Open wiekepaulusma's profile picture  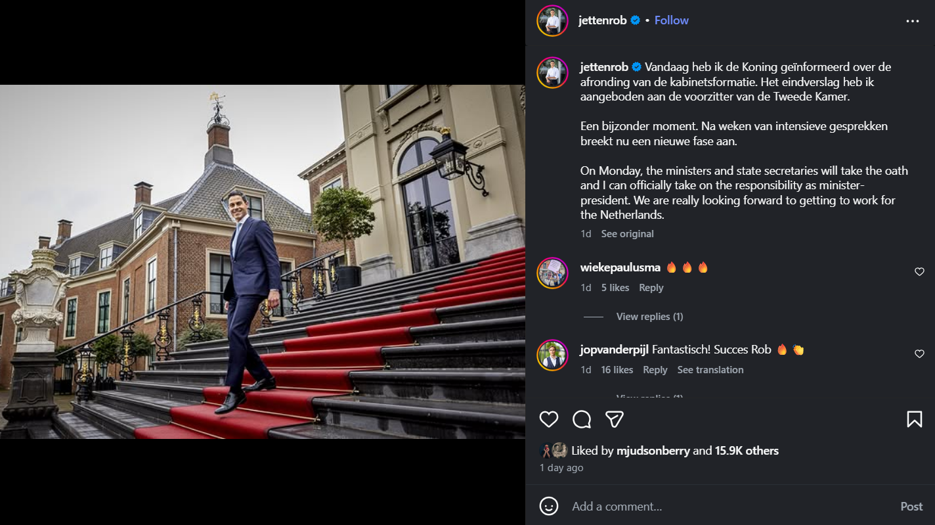552,273
